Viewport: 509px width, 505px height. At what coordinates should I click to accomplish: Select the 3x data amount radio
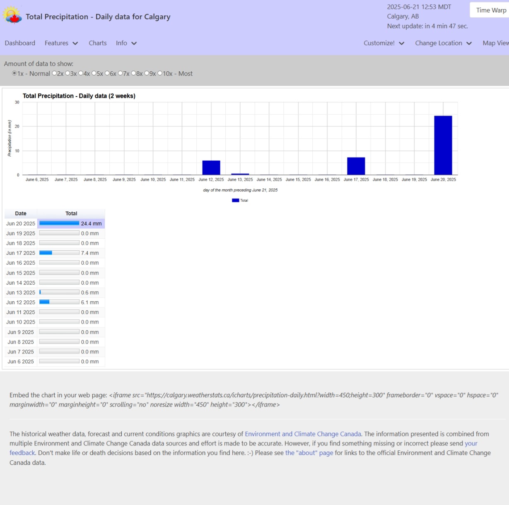[68, 73]
